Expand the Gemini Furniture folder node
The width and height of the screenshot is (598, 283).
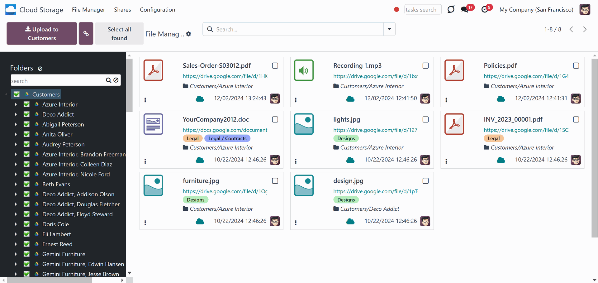coord(16,254)
